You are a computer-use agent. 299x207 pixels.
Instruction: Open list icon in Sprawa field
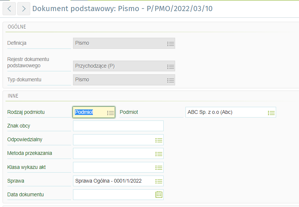[159, 181]
